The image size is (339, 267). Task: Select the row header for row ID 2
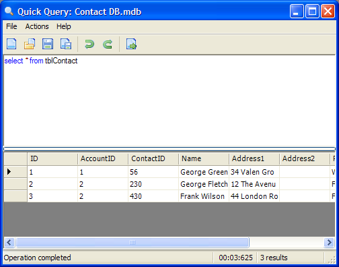point(15,184)
